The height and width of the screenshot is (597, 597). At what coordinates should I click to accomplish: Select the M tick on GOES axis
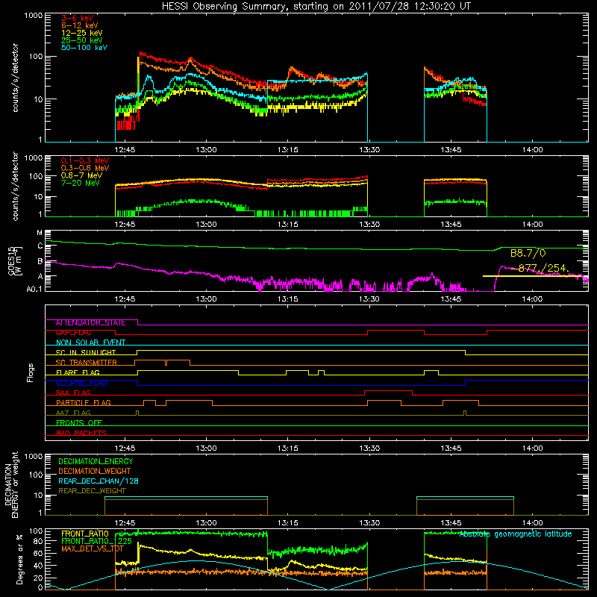click(x=40, y=233)
